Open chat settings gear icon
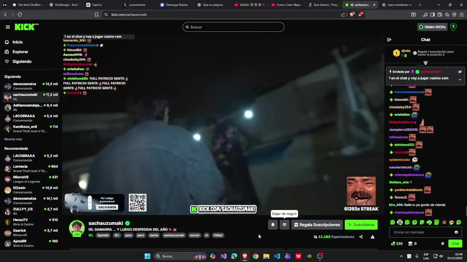 tap(443, 244)
